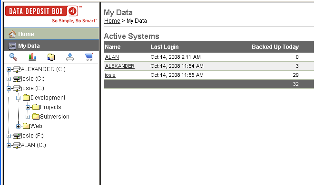The height and width of the screenshot is (185, 315).
Task: Click the 'So Simple, So Smart' tagline
Action: point(75,20)
